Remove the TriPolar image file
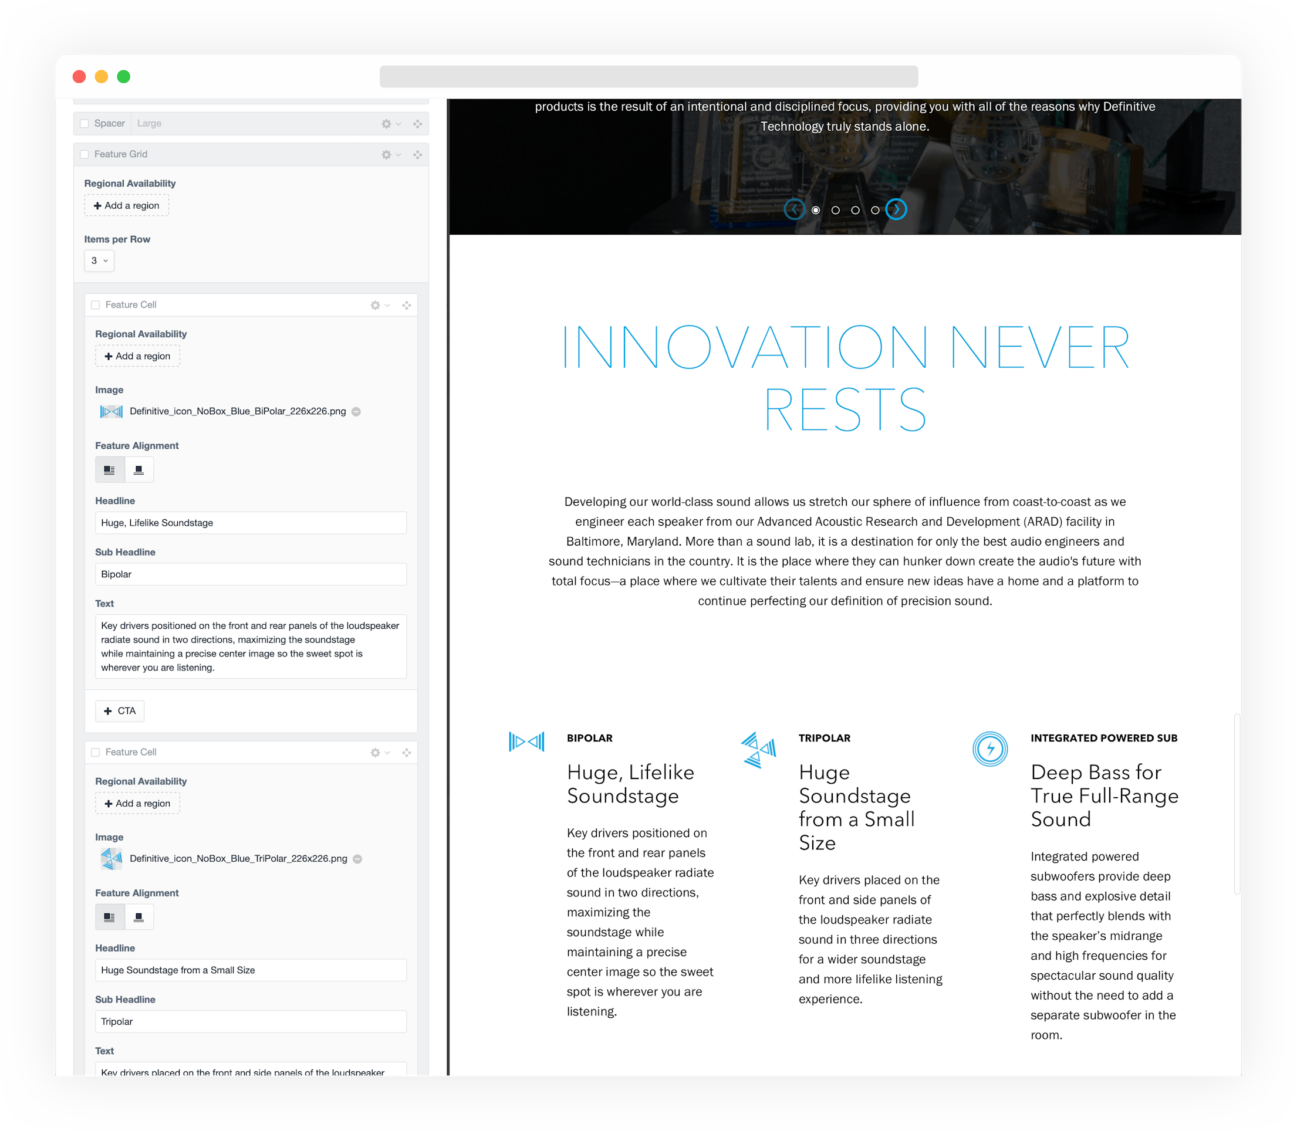Image resolution: width=1297 pixels, height=1131 pixels. (357, 859)
